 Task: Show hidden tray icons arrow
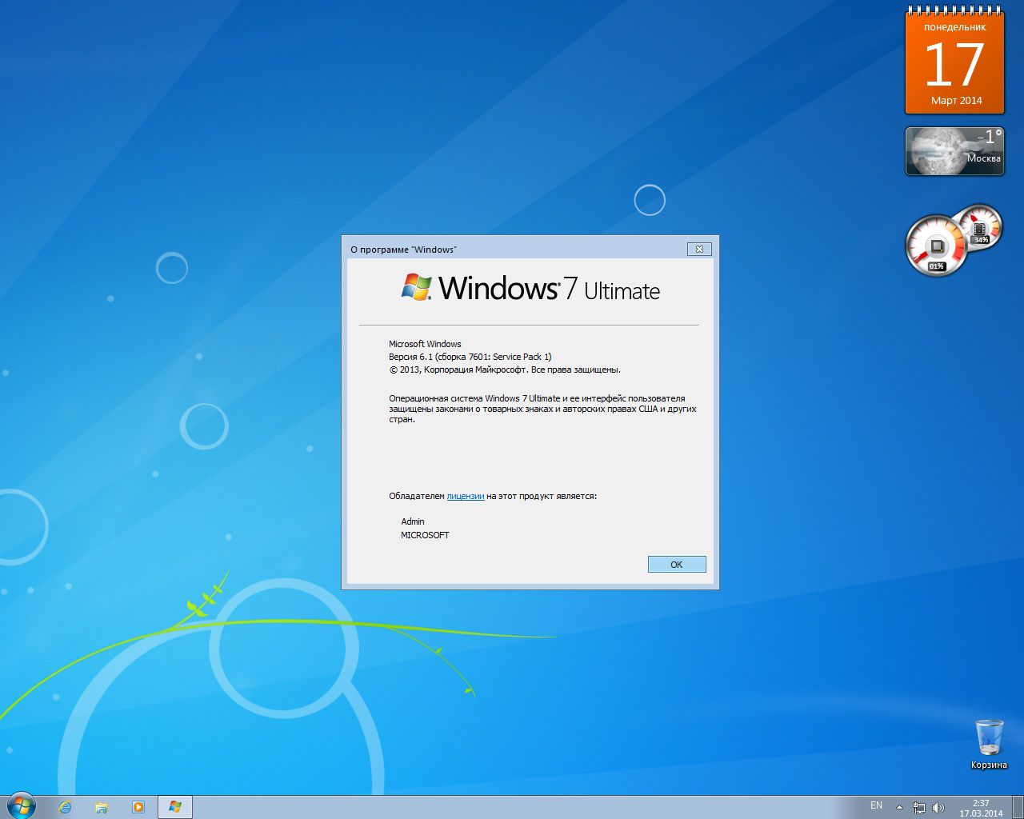(899, 807)
